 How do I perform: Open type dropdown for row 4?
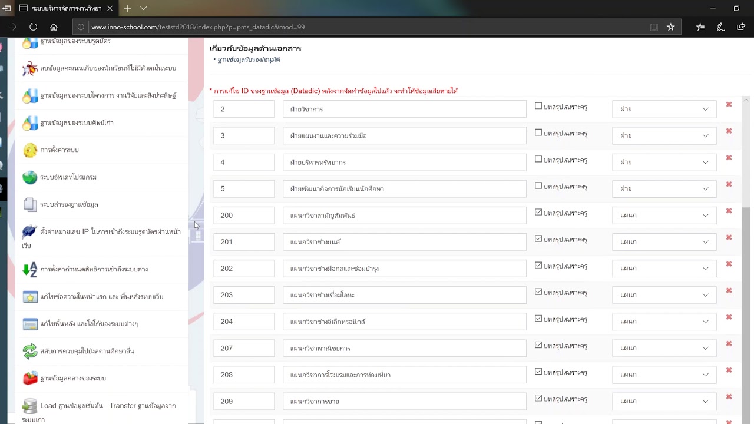664,162
